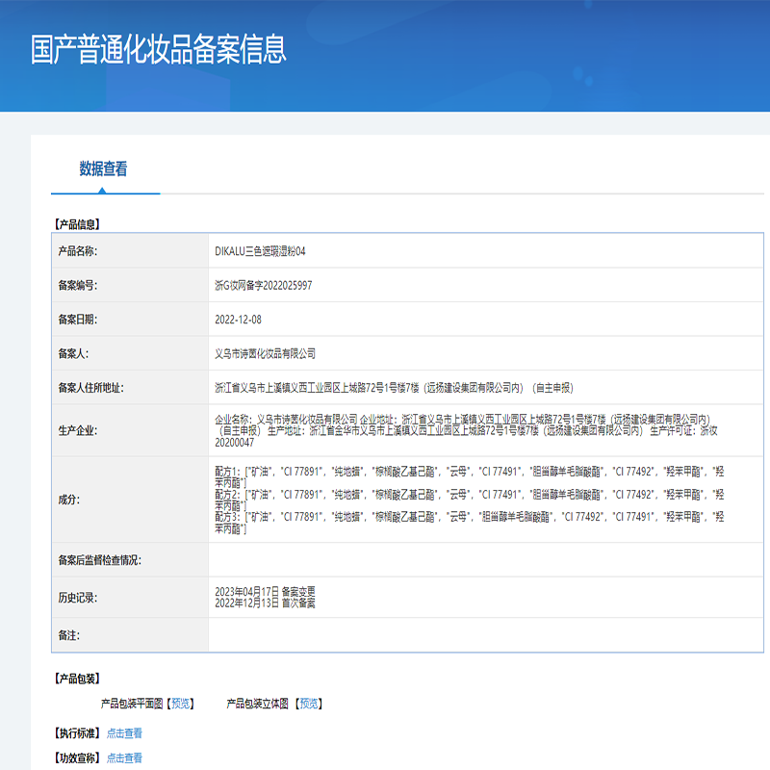The height and width of the screenshot is (770, 770).
Task: Open the 数据查看 tab
Action: [103, 169]
